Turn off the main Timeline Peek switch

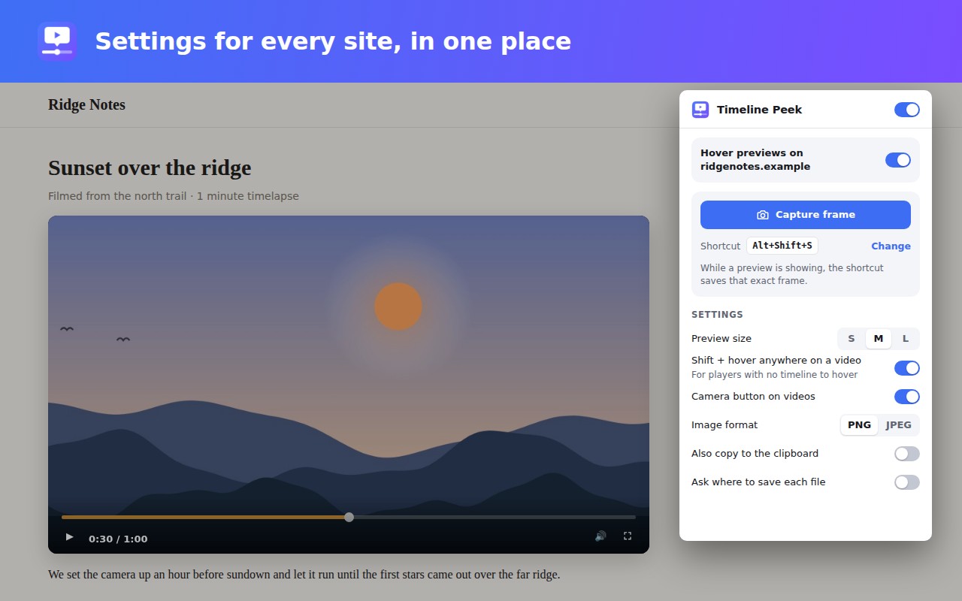907,110
